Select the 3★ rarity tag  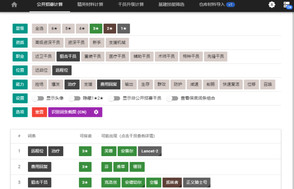pyautogui.click(x=96, y=28)
